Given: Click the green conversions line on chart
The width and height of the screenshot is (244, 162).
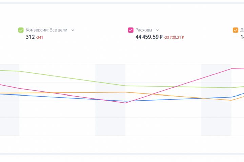Looking at the screenshot, I should pos(68,78).
